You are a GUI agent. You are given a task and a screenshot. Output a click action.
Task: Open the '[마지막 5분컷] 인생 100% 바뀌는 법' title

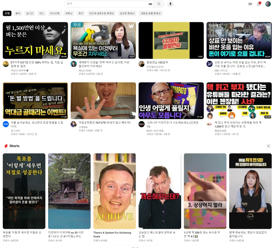(x=37, y=64)
